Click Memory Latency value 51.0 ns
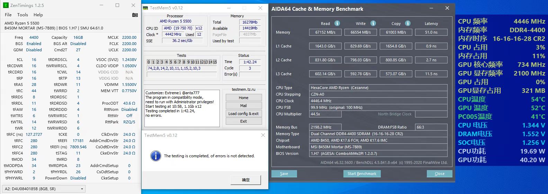Image resolution: width=548 pixels, height=194 pixels. (x=431, y=32)
